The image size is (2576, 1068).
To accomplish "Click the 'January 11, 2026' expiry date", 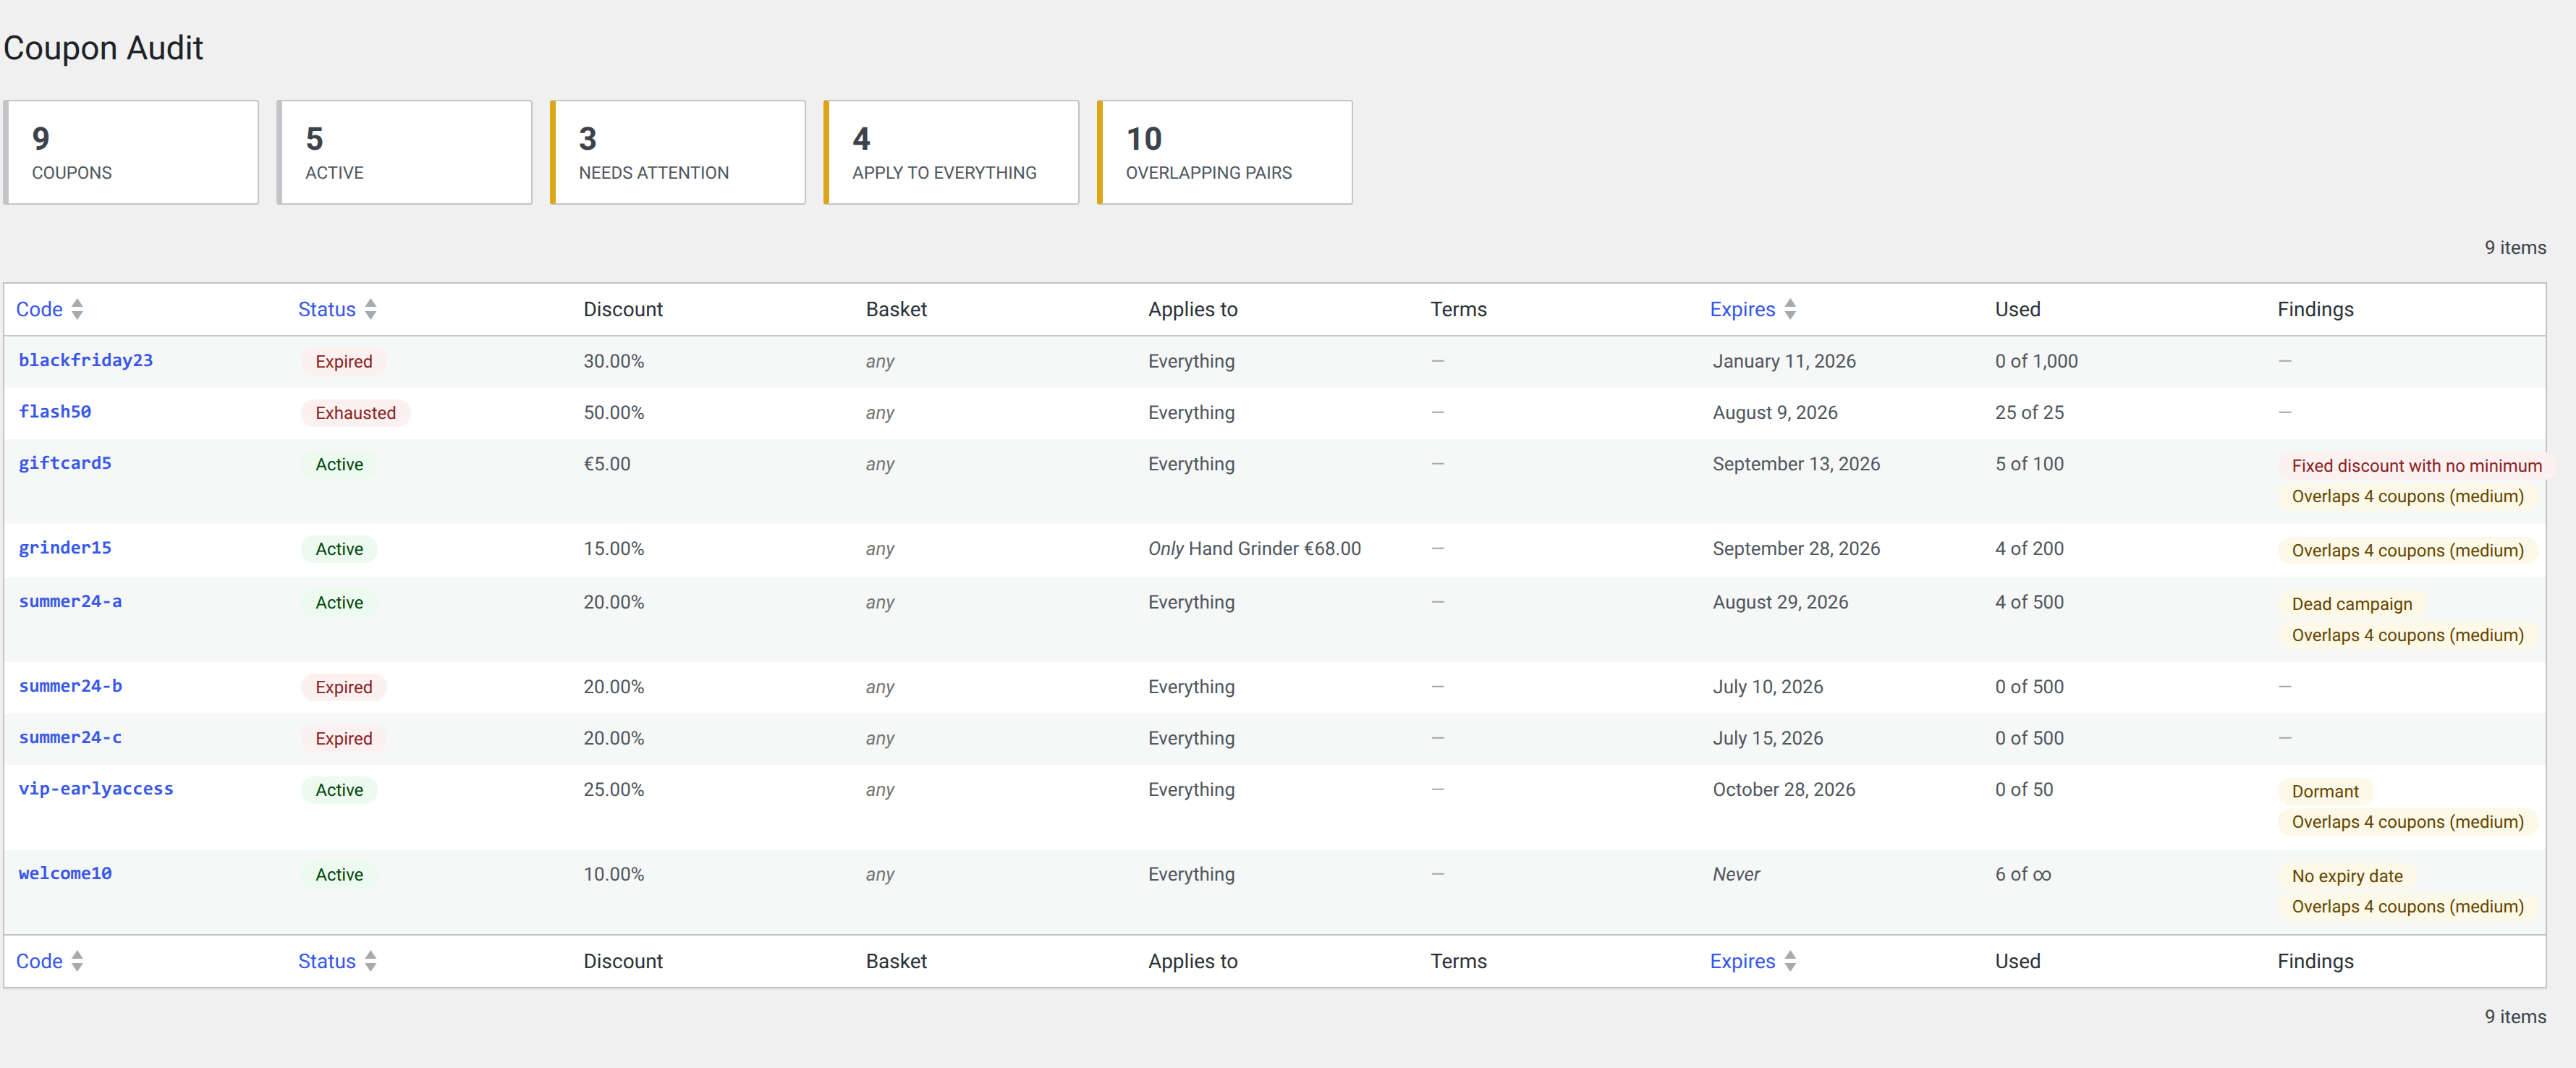I will pos(1784,362).
